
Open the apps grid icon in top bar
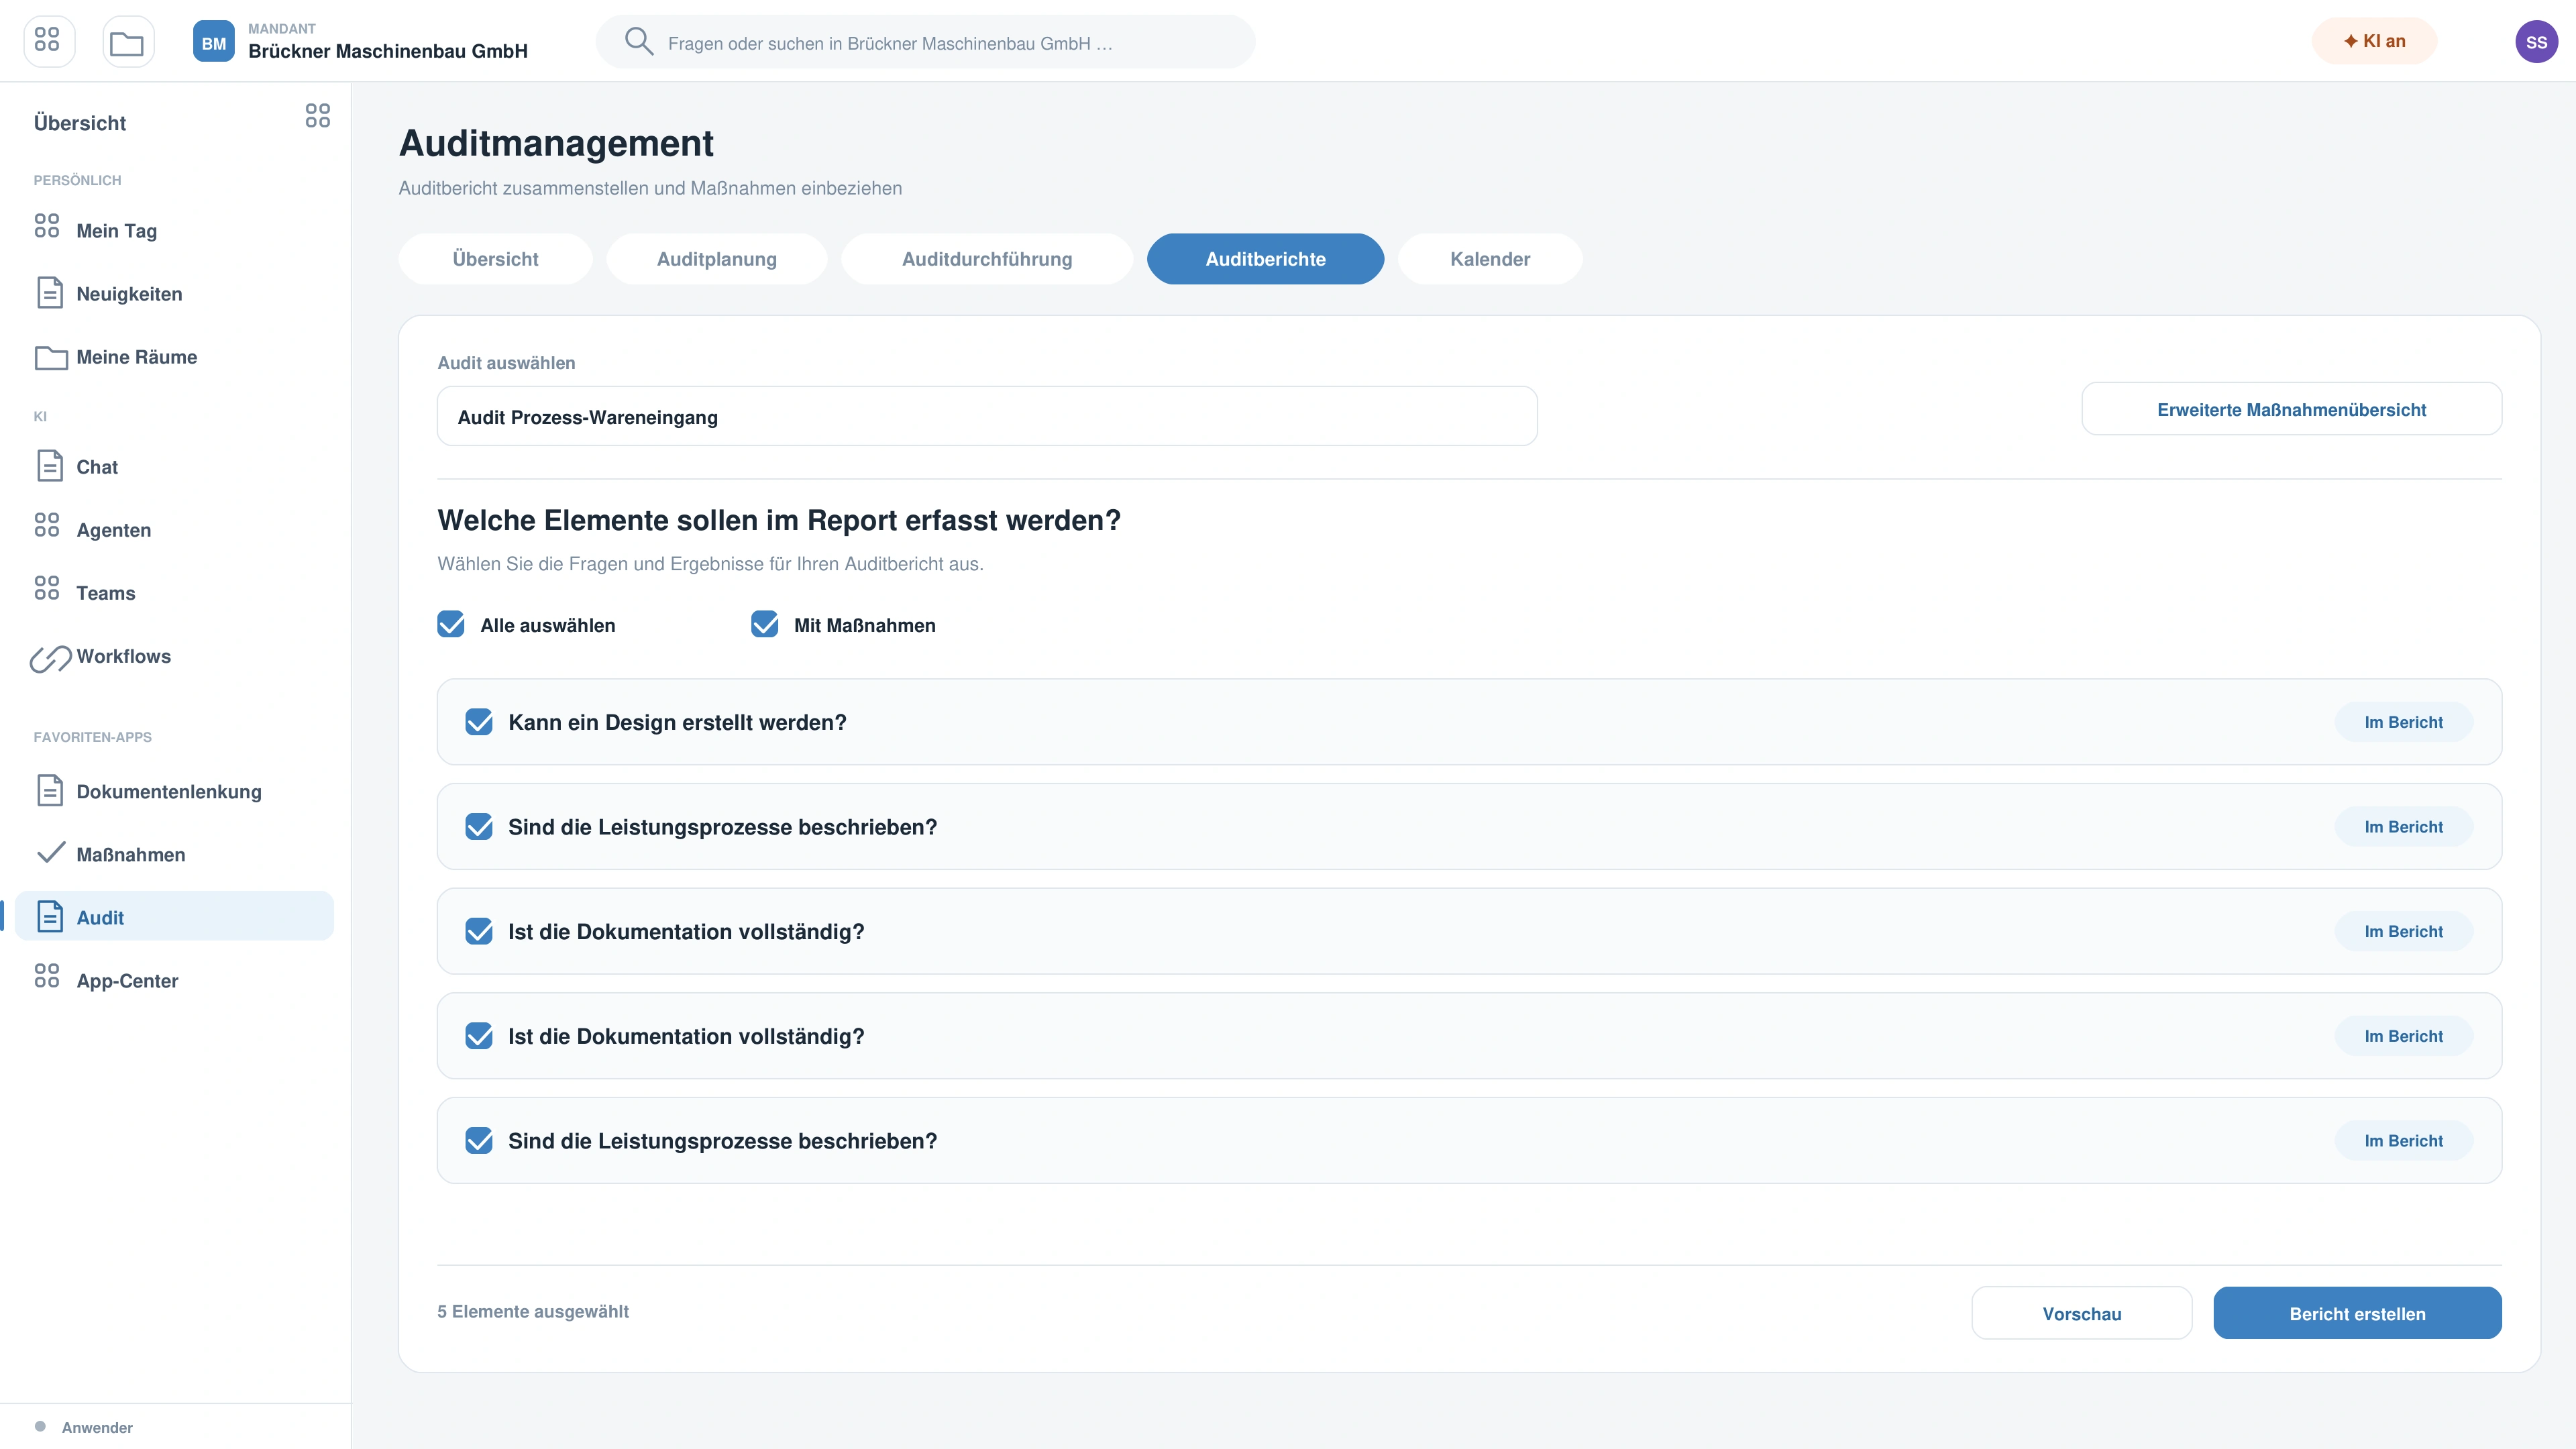pos(48,41)
